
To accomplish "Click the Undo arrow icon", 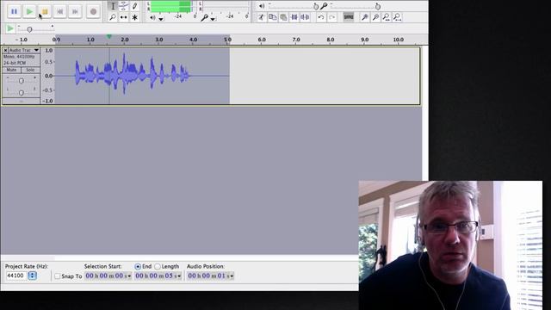I will coord(321,17).
